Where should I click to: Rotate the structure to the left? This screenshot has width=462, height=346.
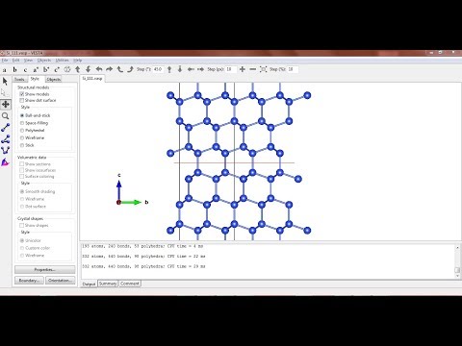click(x=99, y=69)
